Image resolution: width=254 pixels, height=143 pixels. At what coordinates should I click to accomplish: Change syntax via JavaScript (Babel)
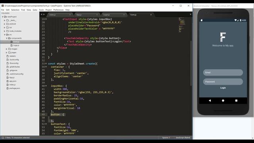[x=183, y=138]
